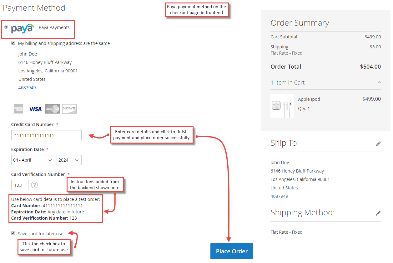This screenshot has width=393, height=263.
Task: Click the Flat Rate - Fixed shipping method text
Action: pyautogui.click(x=286, y=232)
